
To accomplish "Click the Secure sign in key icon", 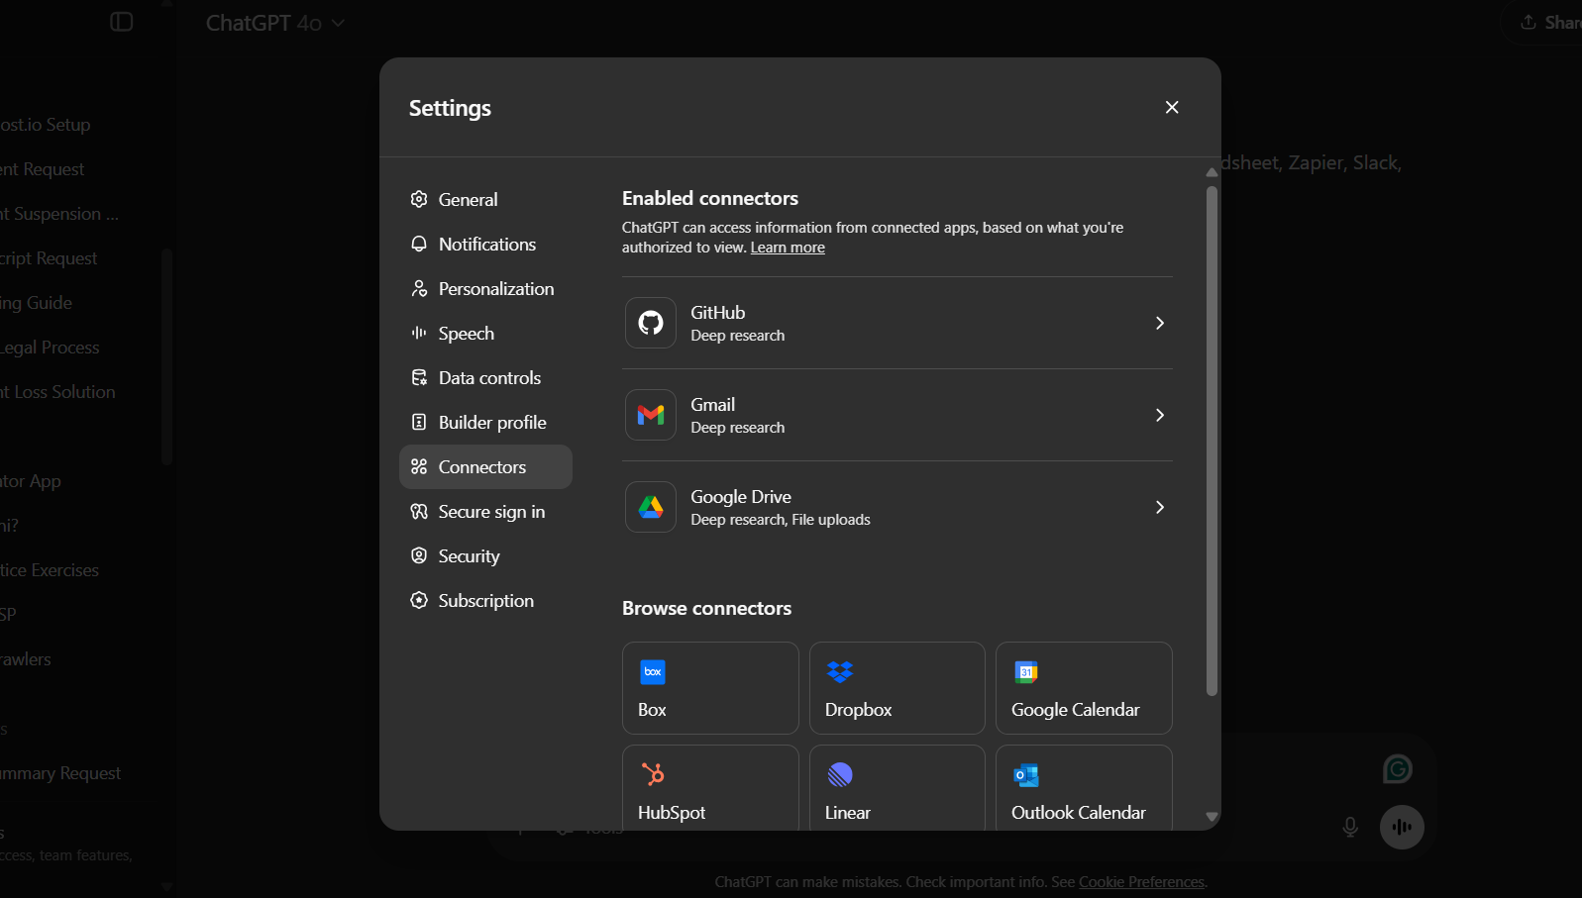I will point(419,511).
